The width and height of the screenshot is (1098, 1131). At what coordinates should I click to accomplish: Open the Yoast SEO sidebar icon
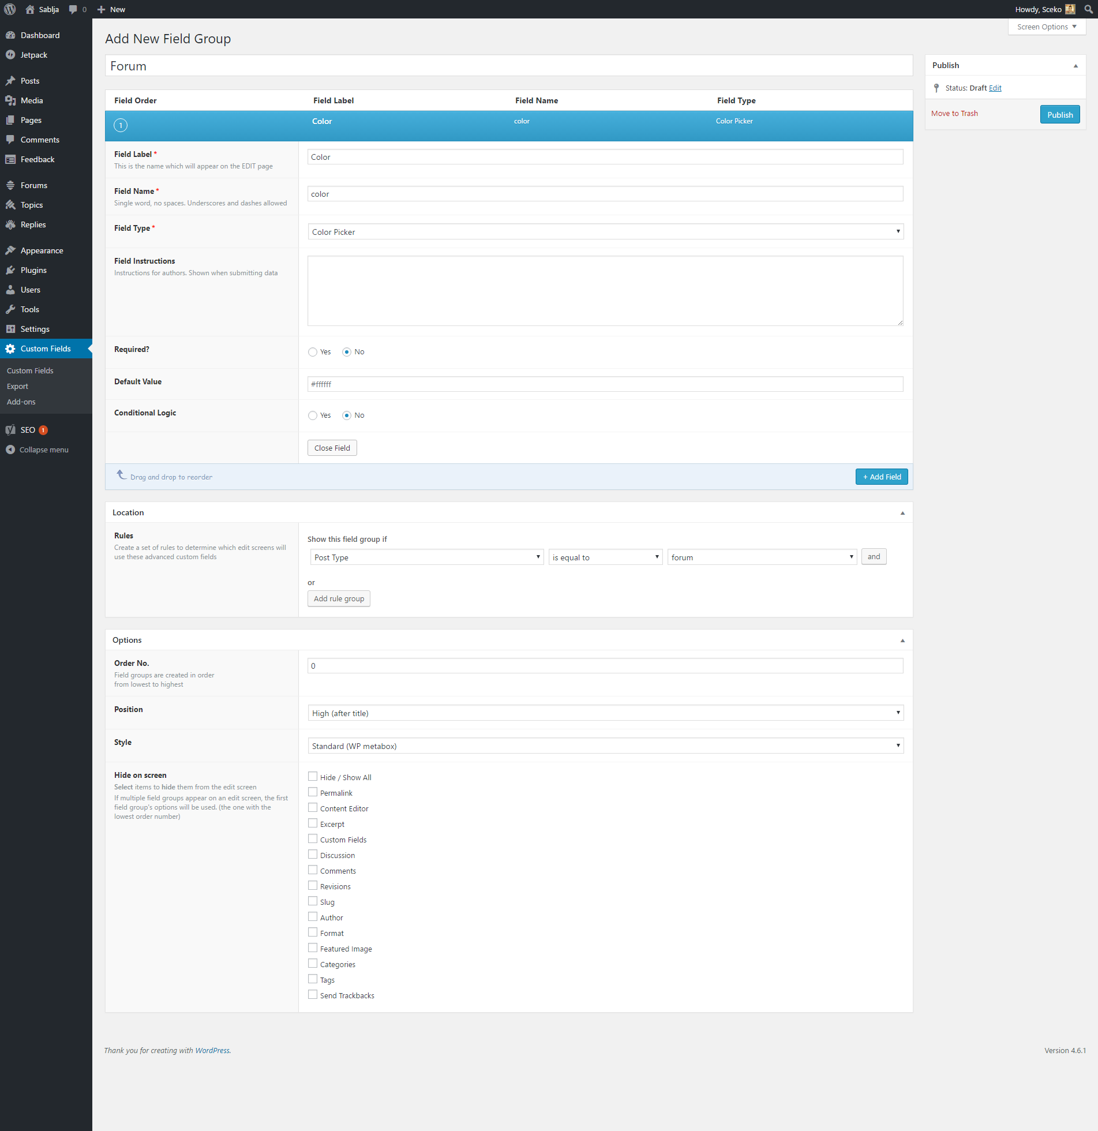point(10,430)
